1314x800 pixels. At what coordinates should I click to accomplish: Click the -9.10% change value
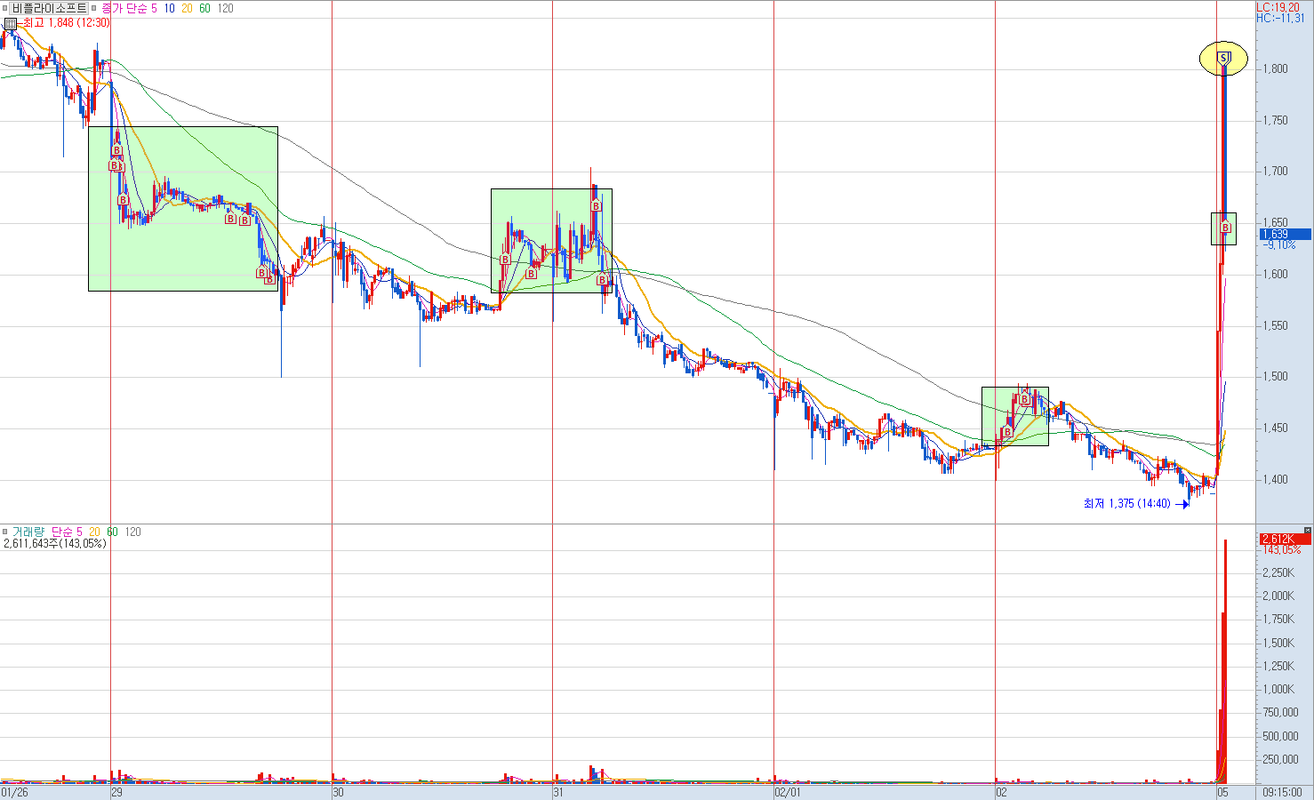point(1280,244)
